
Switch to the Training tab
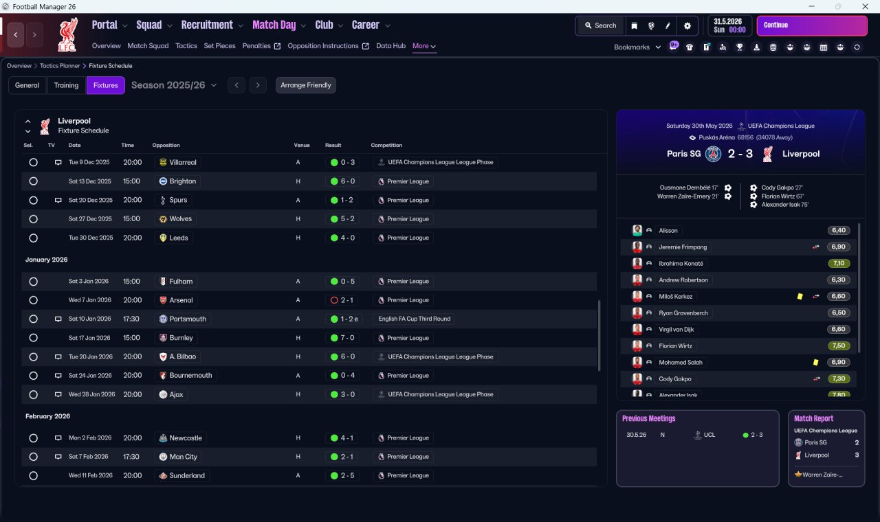66,85
